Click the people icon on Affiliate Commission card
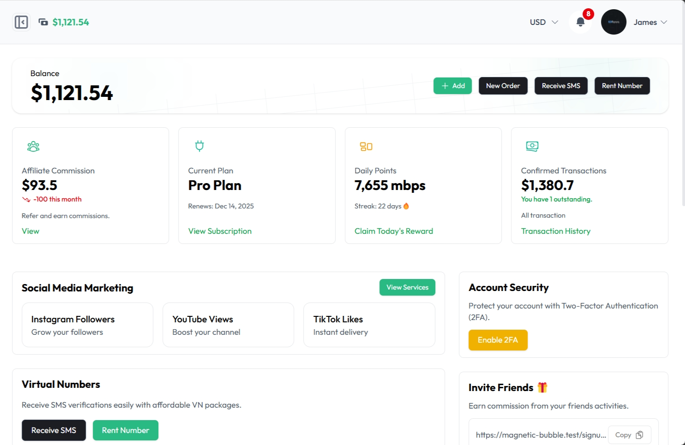Viewport: 685px width, 445px height. (33, 146)
